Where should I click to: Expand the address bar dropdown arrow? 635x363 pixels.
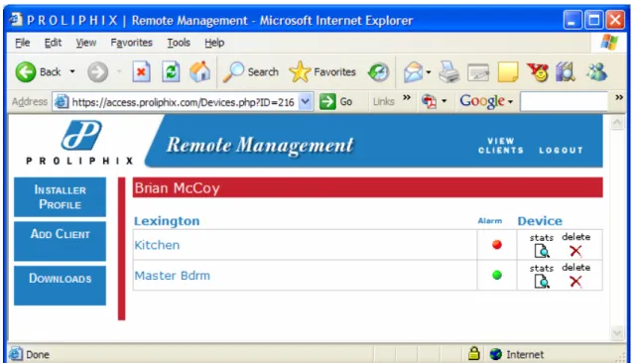point(306,101)
